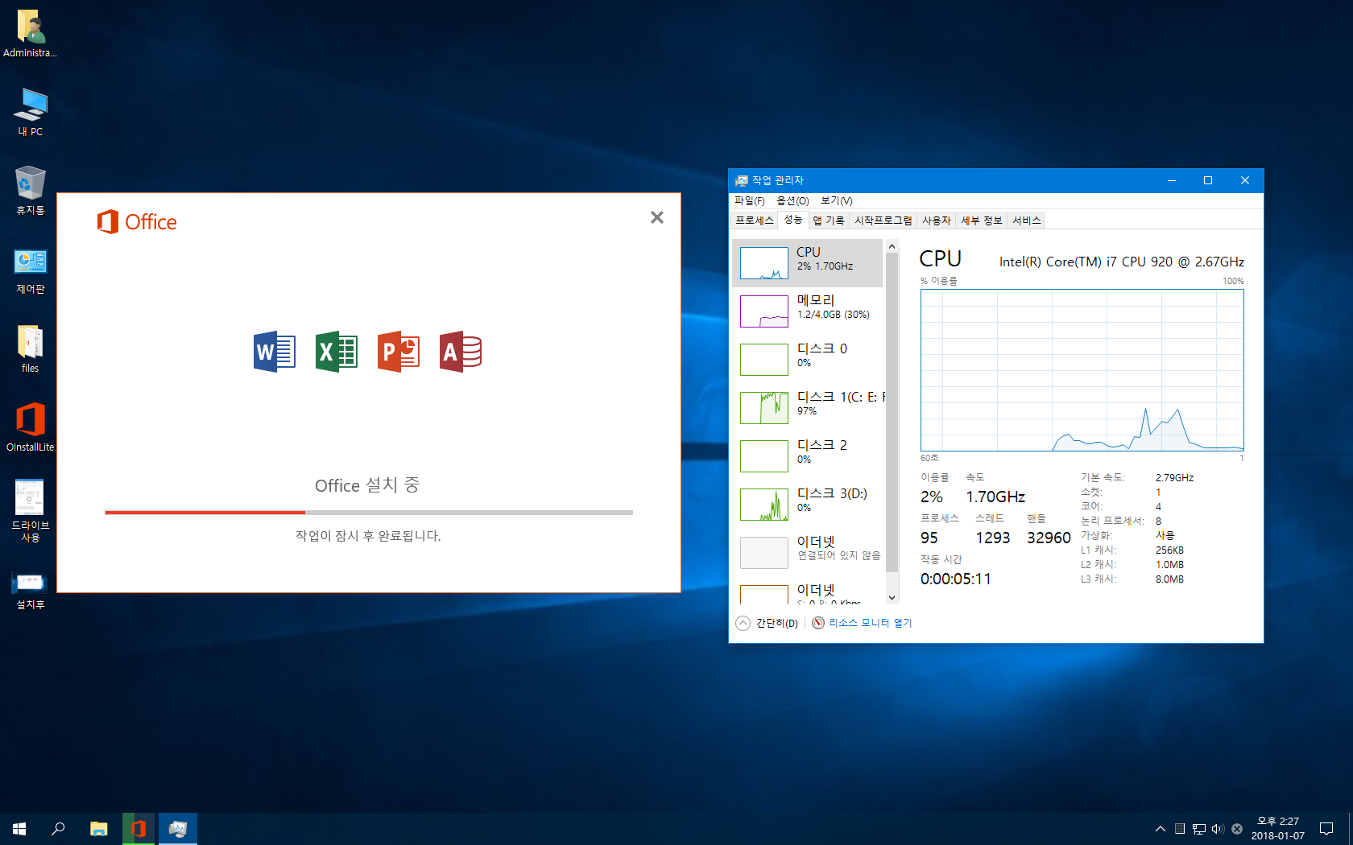Close the Office installer dialog
The image size is (1353, 845).
[x=657, y=217]
